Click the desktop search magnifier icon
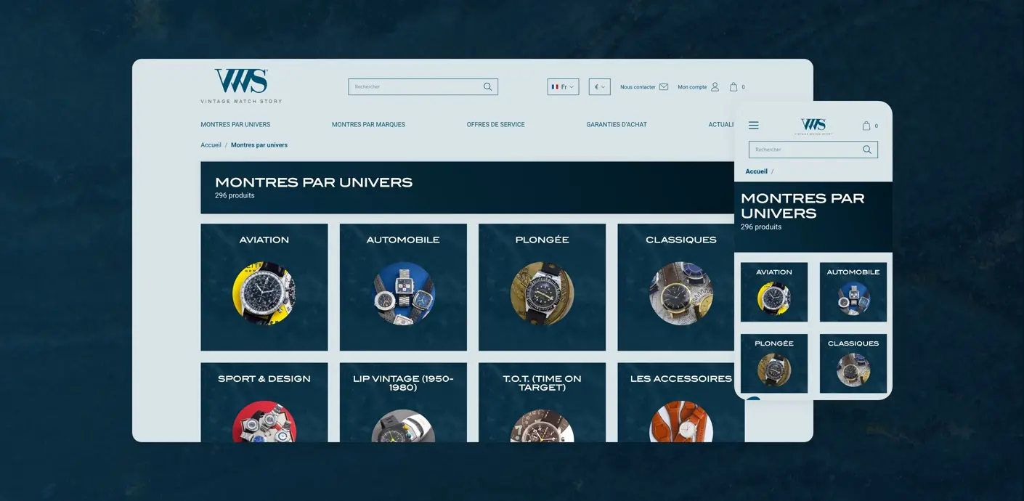Viewport: 1024px width, 501px height. click(487, 87)
